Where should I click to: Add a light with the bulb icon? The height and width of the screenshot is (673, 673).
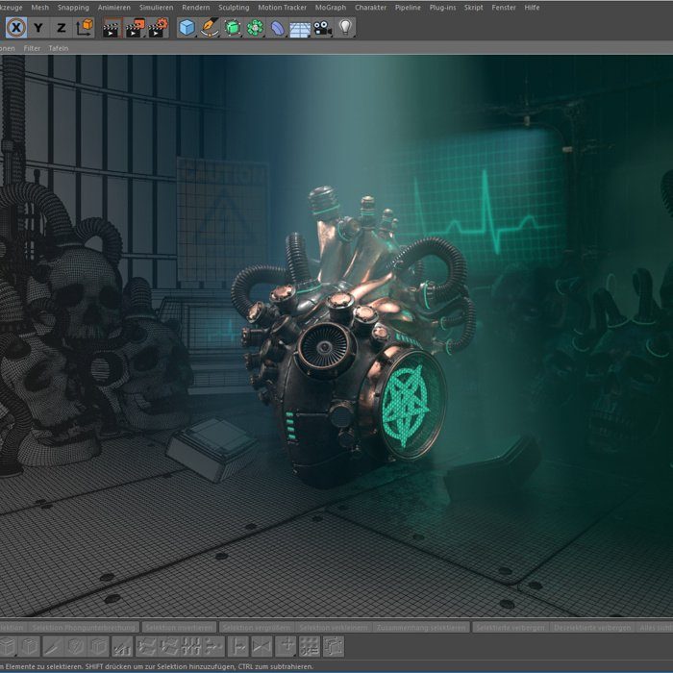pyautogui.click(x=345, y=28)
